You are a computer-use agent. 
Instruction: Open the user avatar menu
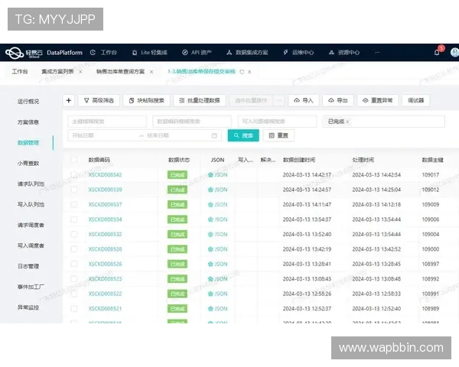tap(454, 53)
